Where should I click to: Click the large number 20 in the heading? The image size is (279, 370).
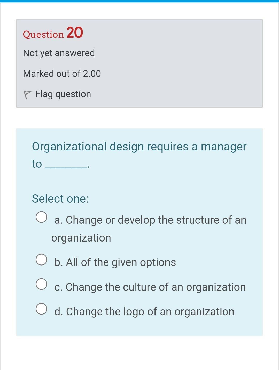pyautogui.click(x=75, y=33)
